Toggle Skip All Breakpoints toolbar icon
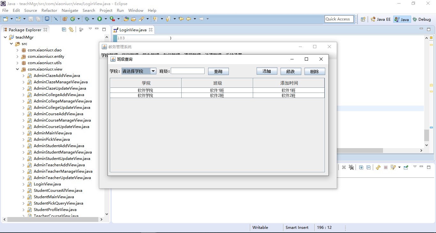 click(x=56, y=19)
